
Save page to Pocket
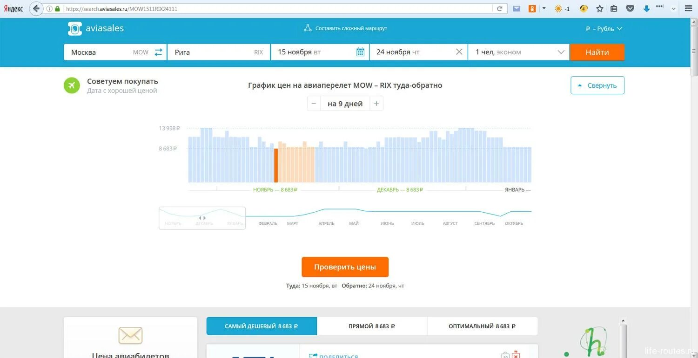coord(630,8)
